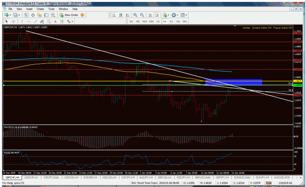Toggle the Expert Advisors icon
The width and height of the screenshot is (305, 187).
pyautogui.click(x=82, y=15)
